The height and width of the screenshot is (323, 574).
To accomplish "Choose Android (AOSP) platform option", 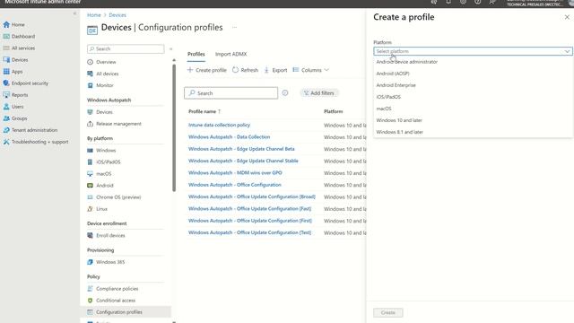I will pyautogui.click(x=393, y=74).
